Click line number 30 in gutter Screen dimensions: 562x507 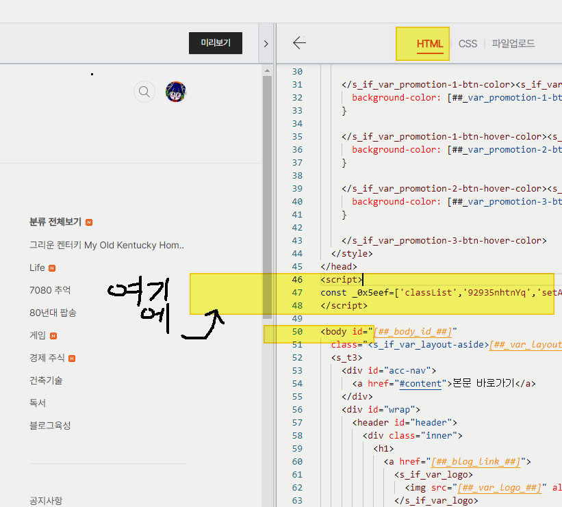[297, 72]
